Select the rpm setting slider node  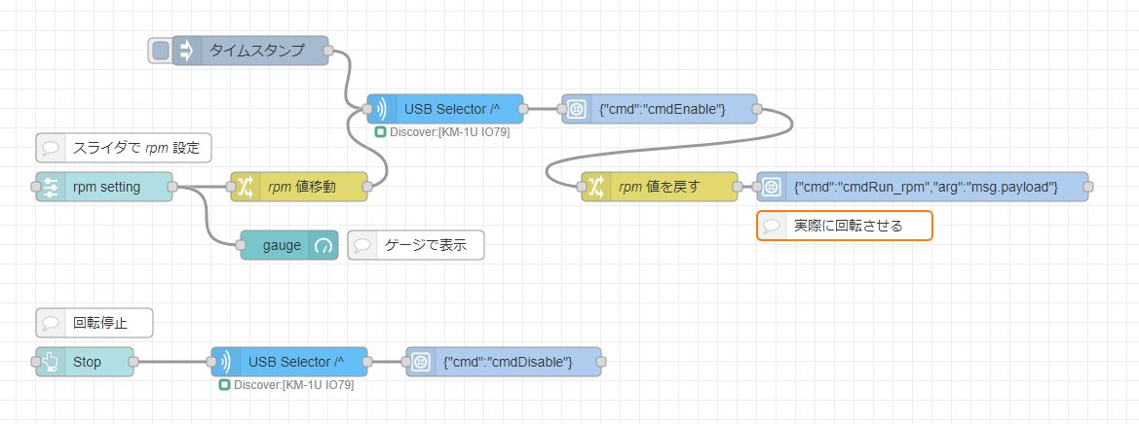(x=104, y=187)
